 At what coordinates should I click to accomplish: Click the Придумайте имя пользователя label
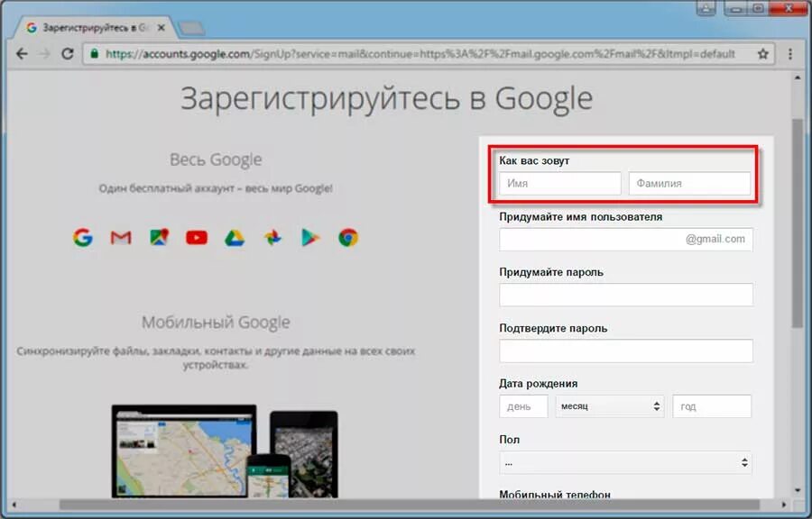[x=580, y=217]
